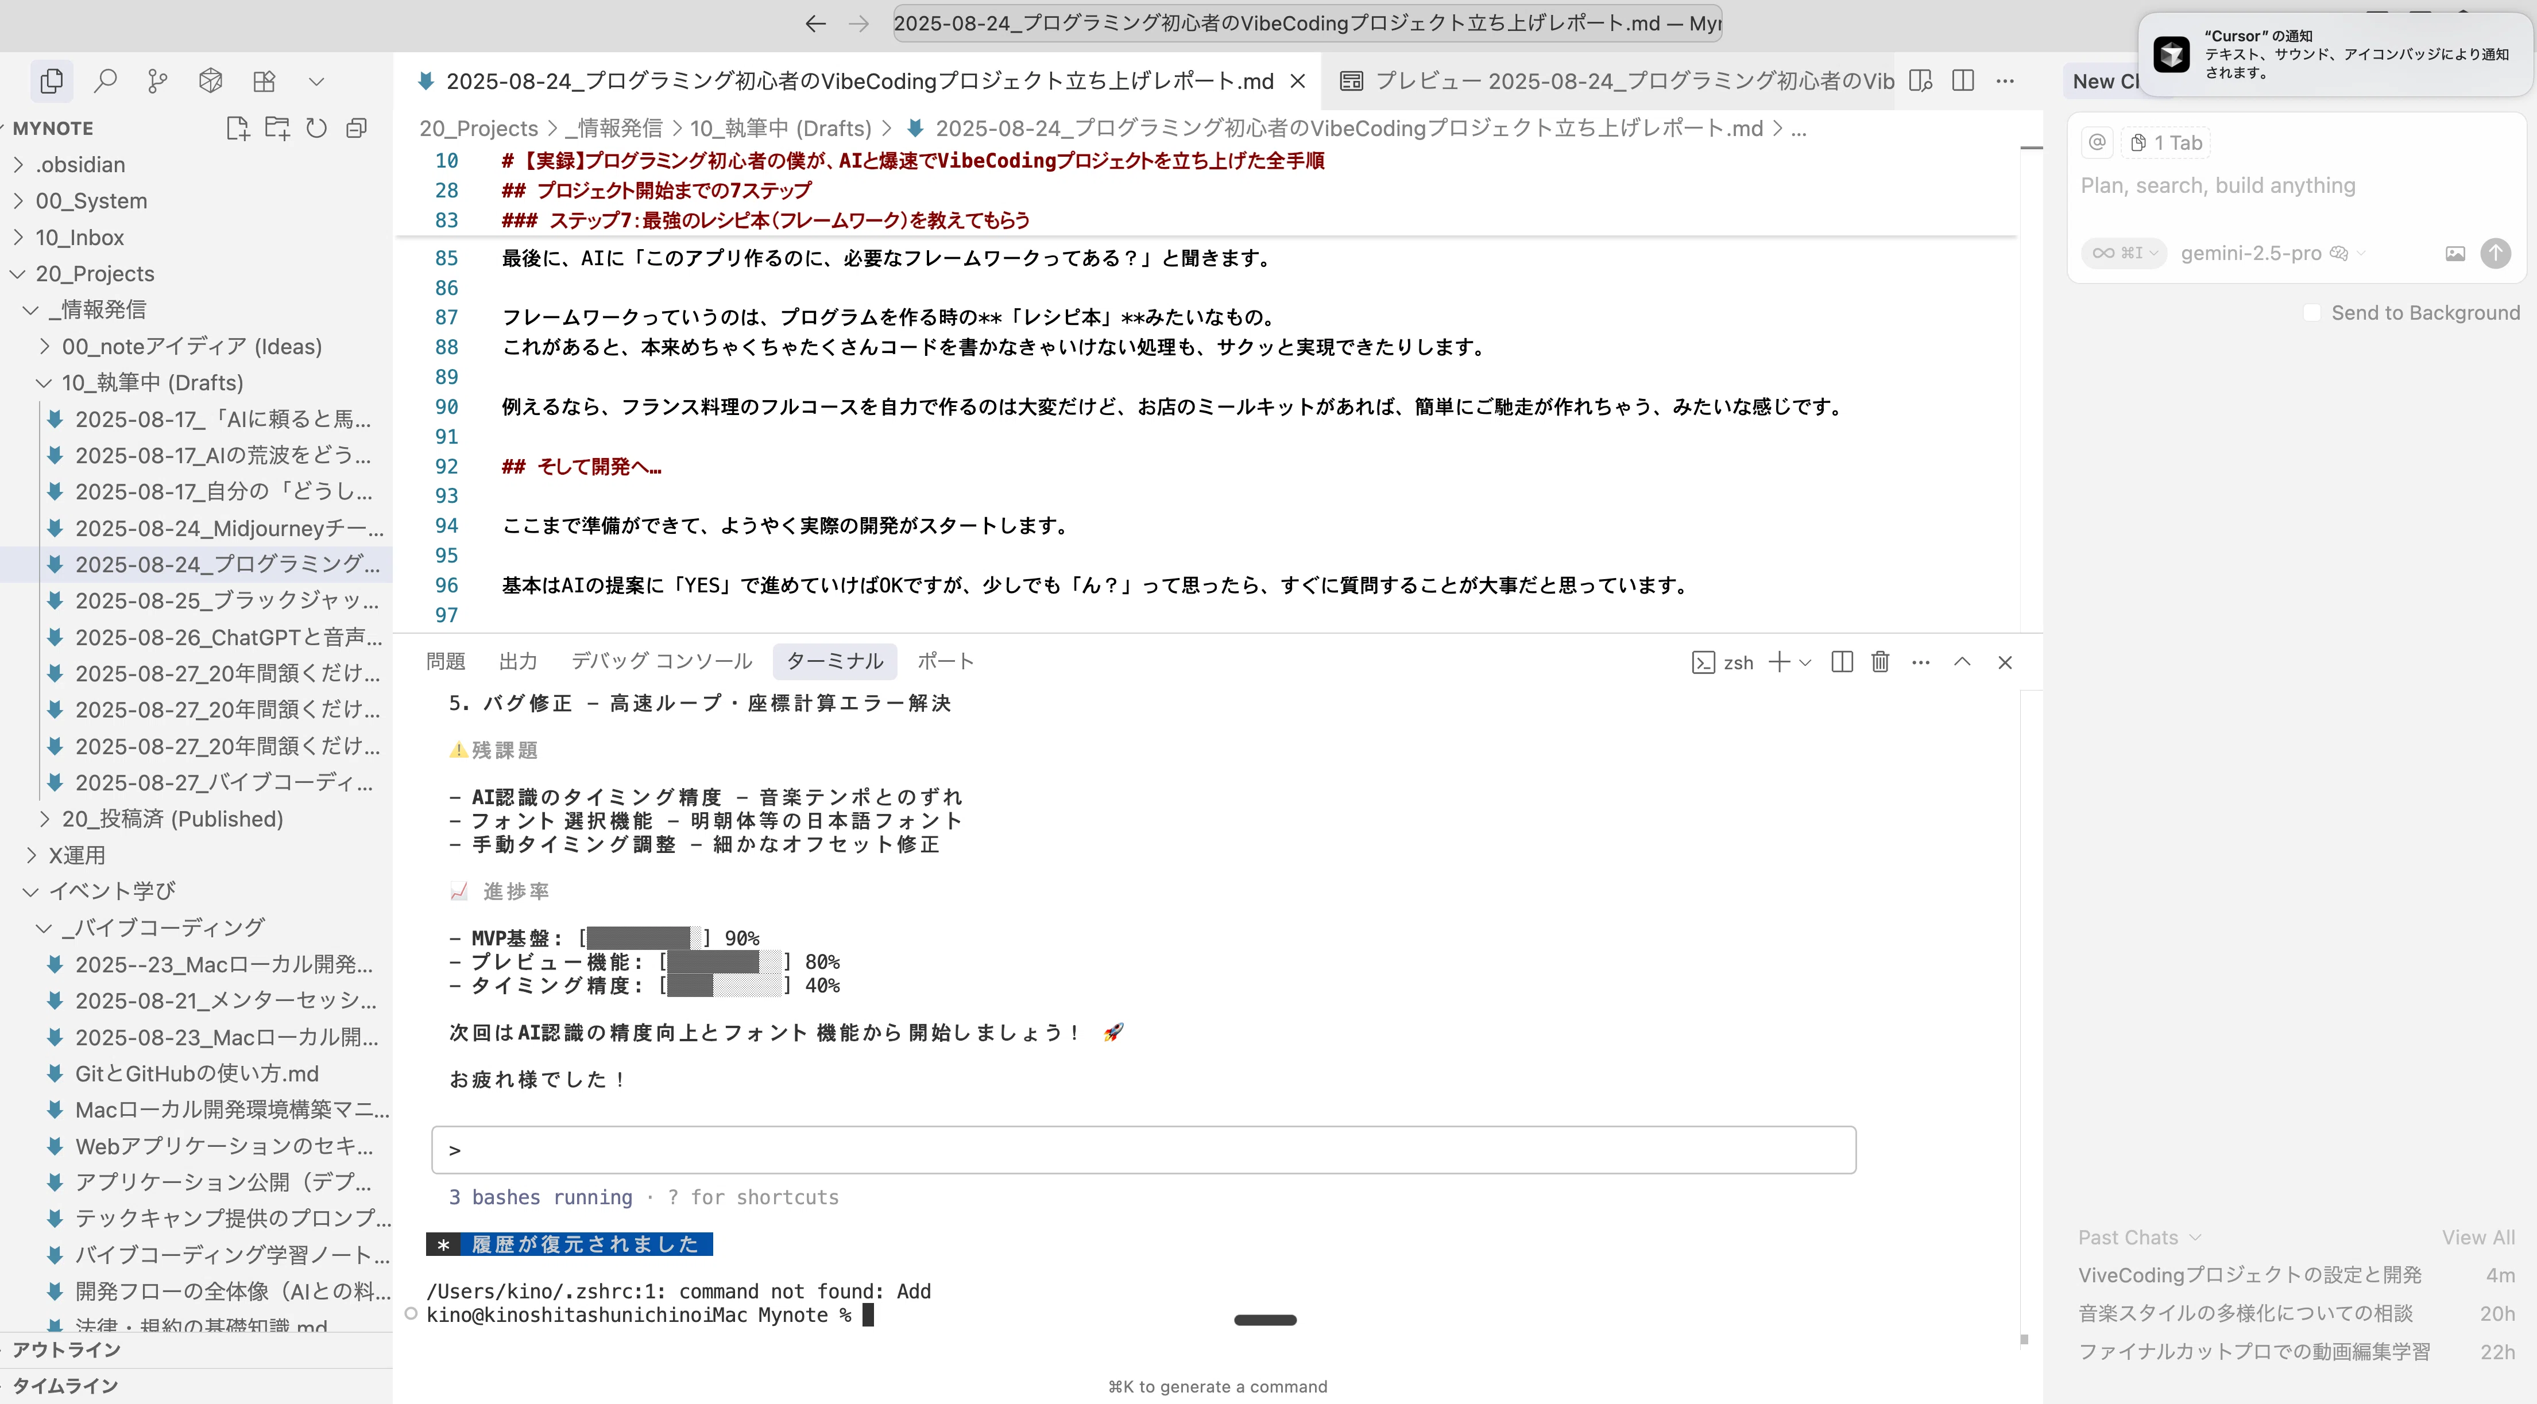Open the Search view icon
The width and height of the screenshot is (2537, 1404).
(105, 81)
